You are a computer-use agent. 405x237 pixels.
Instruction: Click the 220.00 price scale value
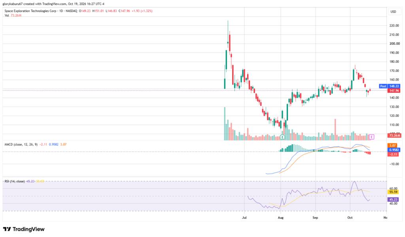pyautogui.click(x=394, y=26)
